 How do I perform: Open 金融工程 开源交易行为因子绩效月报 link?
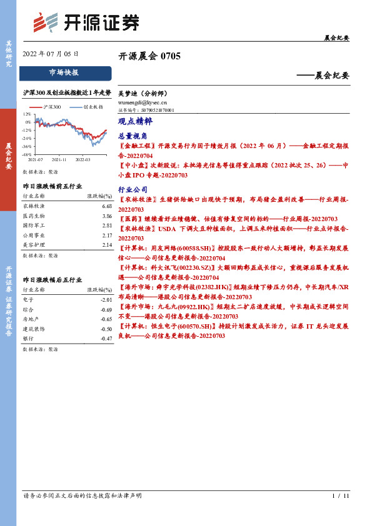pyautogui.click(x=233, y=151)
